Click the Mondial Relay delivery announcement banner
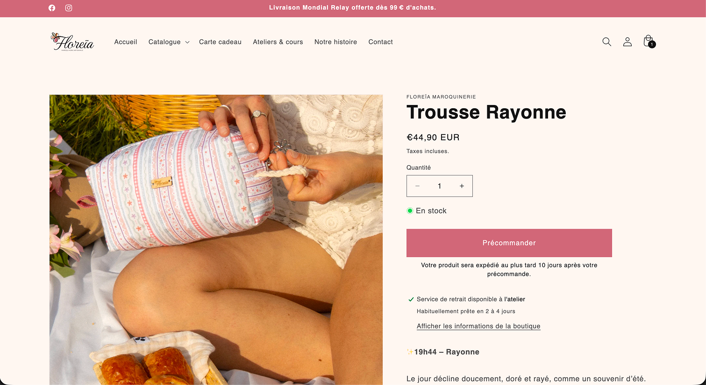This screenshot has height=385, width=706. tap(353, 8)
